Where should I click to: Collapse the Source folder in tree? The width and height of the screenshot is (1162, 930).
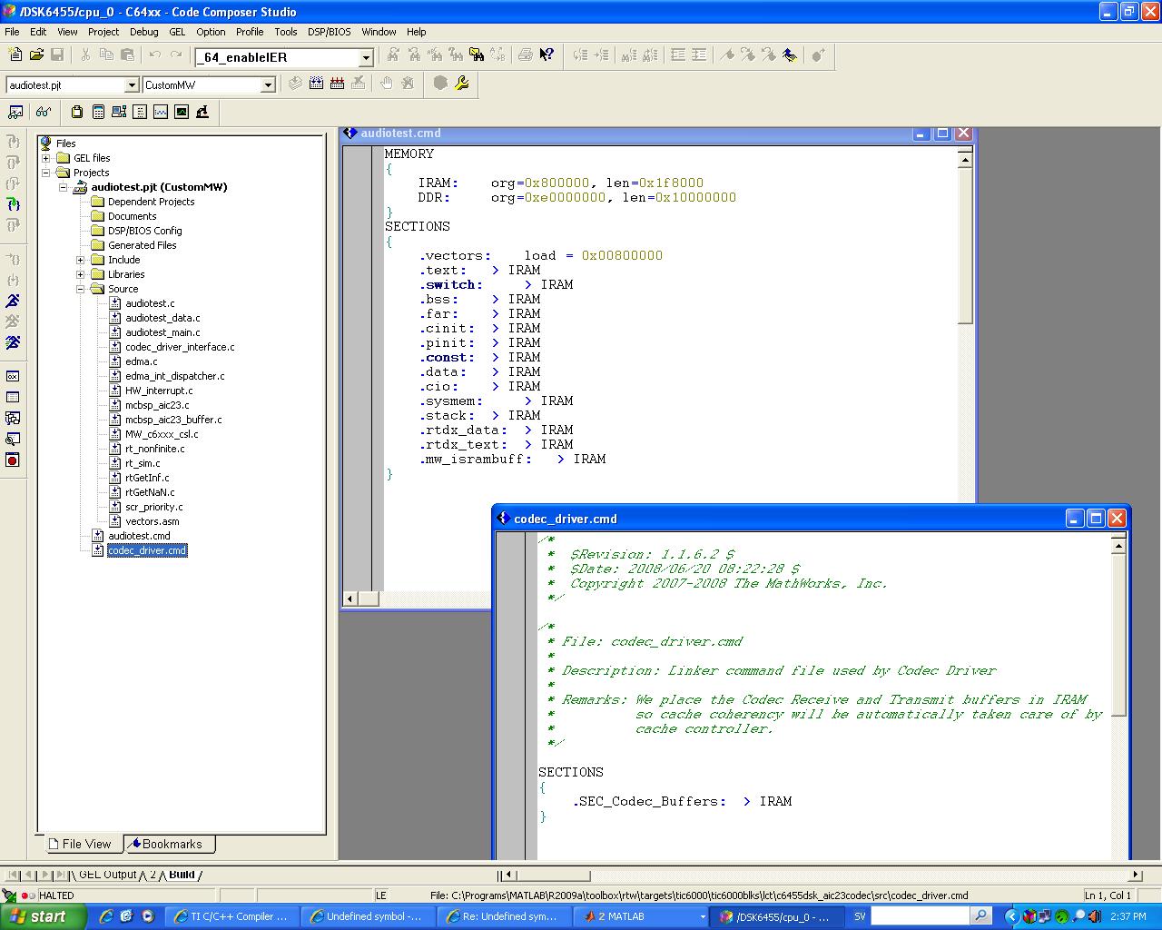[81, 289]
